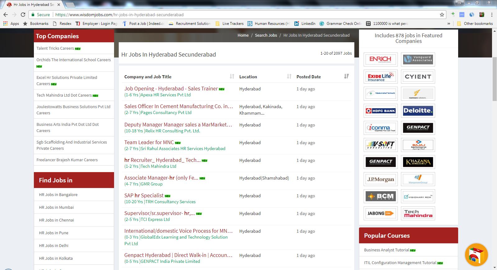
Task: Expand the bookmarks overflow chevron
Action: pos(449,24)
